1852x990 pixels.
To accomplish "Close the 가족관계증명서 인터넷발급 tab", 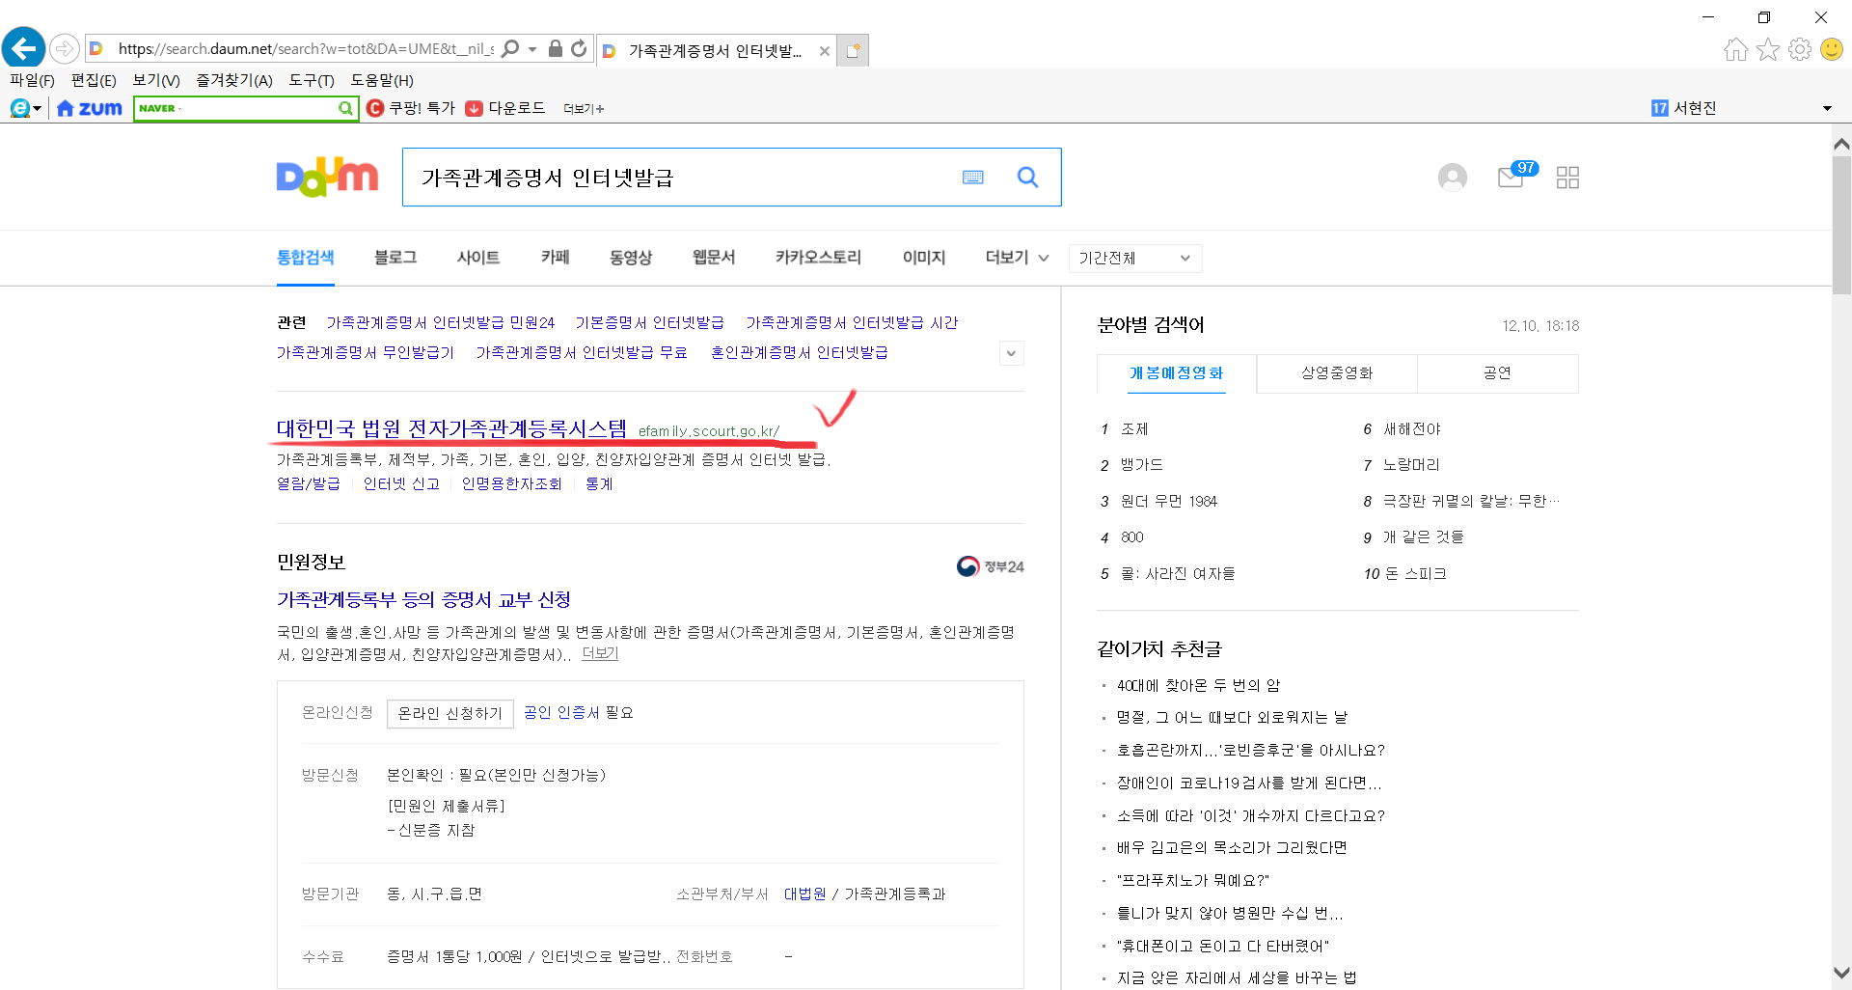I will 825,51.
